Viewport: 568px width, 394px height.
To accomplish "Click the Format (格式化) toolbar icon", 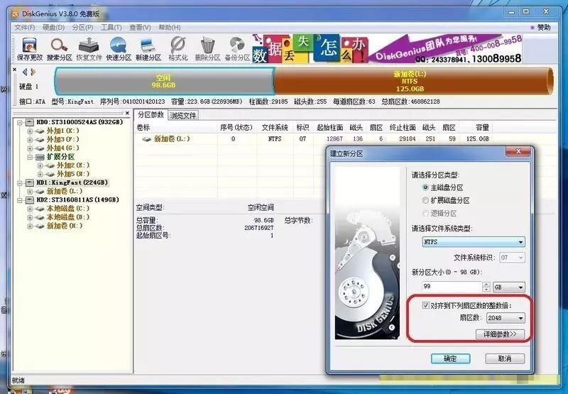I will click(x=178, y=49).
